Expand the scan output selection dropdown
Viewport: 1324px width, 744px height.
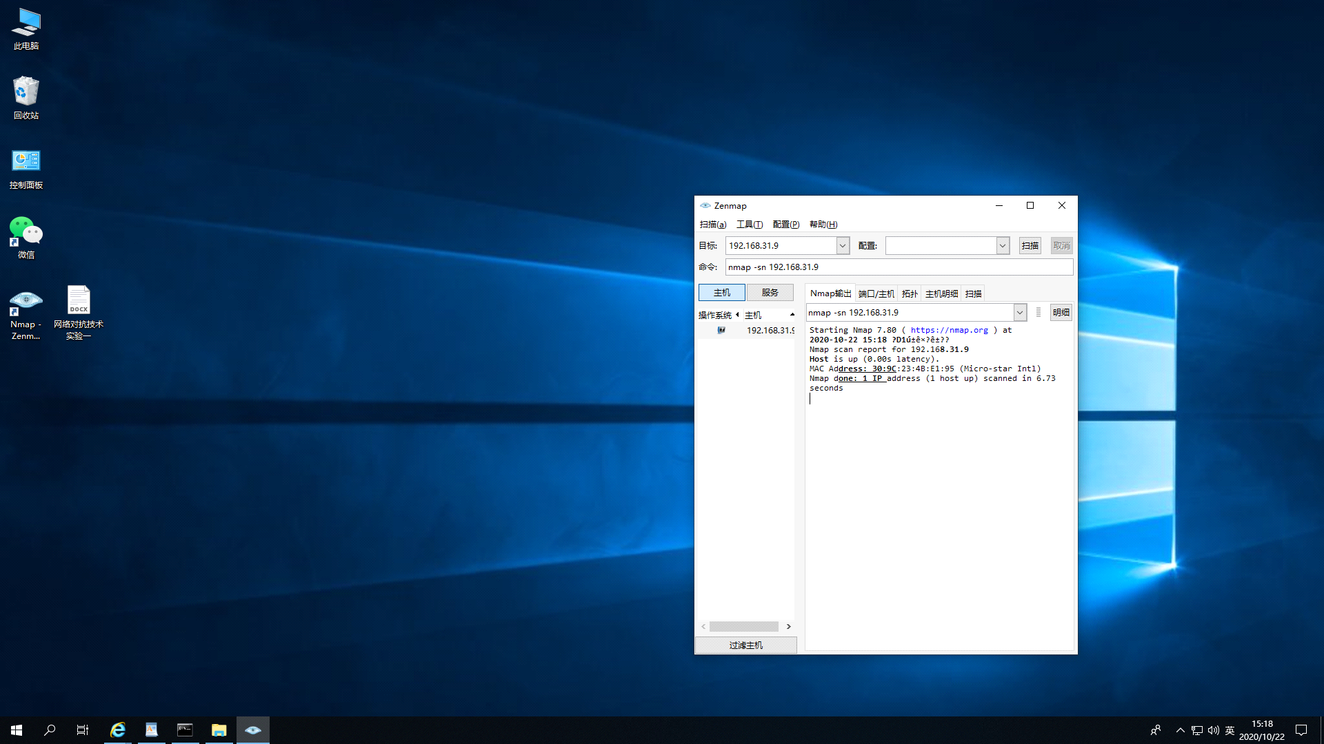point(1019,313)
